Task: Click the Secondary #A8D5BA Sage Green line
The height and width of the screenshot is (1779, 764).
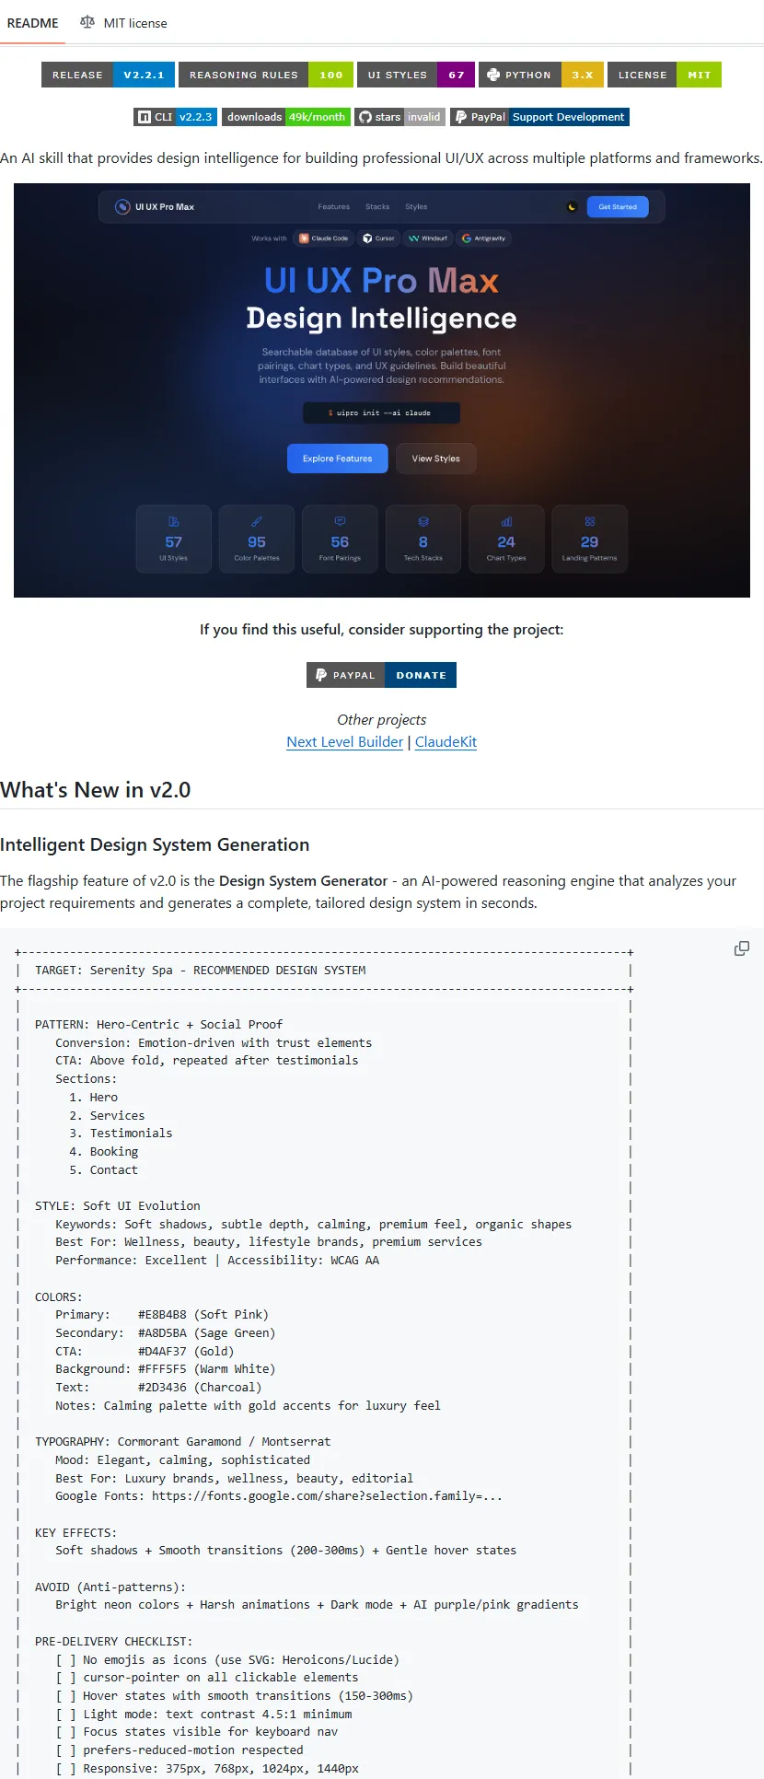Action: coord(166,1333)
